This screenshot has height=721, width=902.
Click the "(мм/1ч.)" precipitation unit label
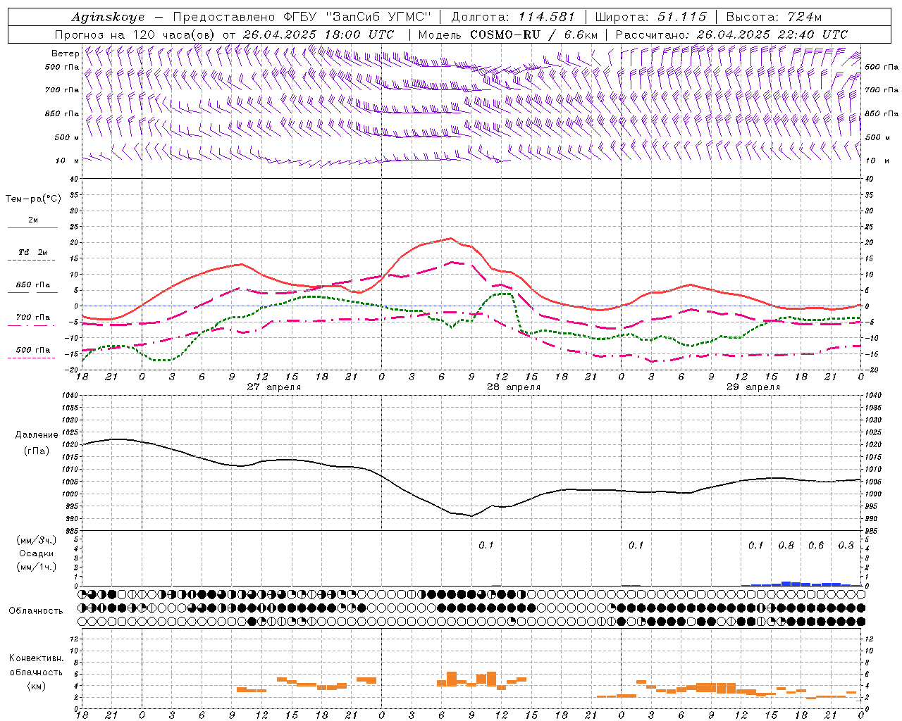[36, 567]
